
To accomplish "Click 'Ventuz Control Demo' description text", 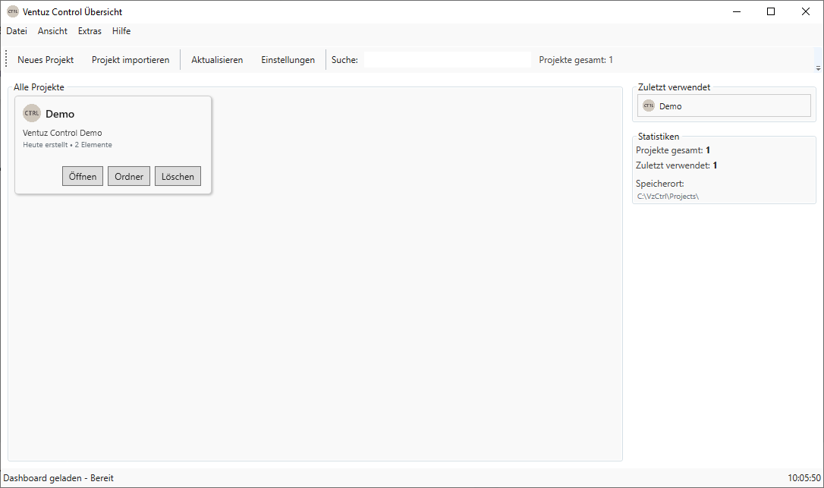I will click(62, 133).
